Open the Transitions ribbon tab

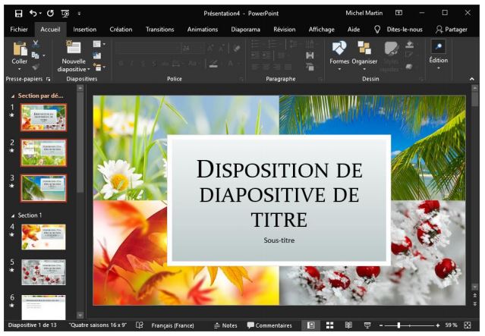pos(159,30)
